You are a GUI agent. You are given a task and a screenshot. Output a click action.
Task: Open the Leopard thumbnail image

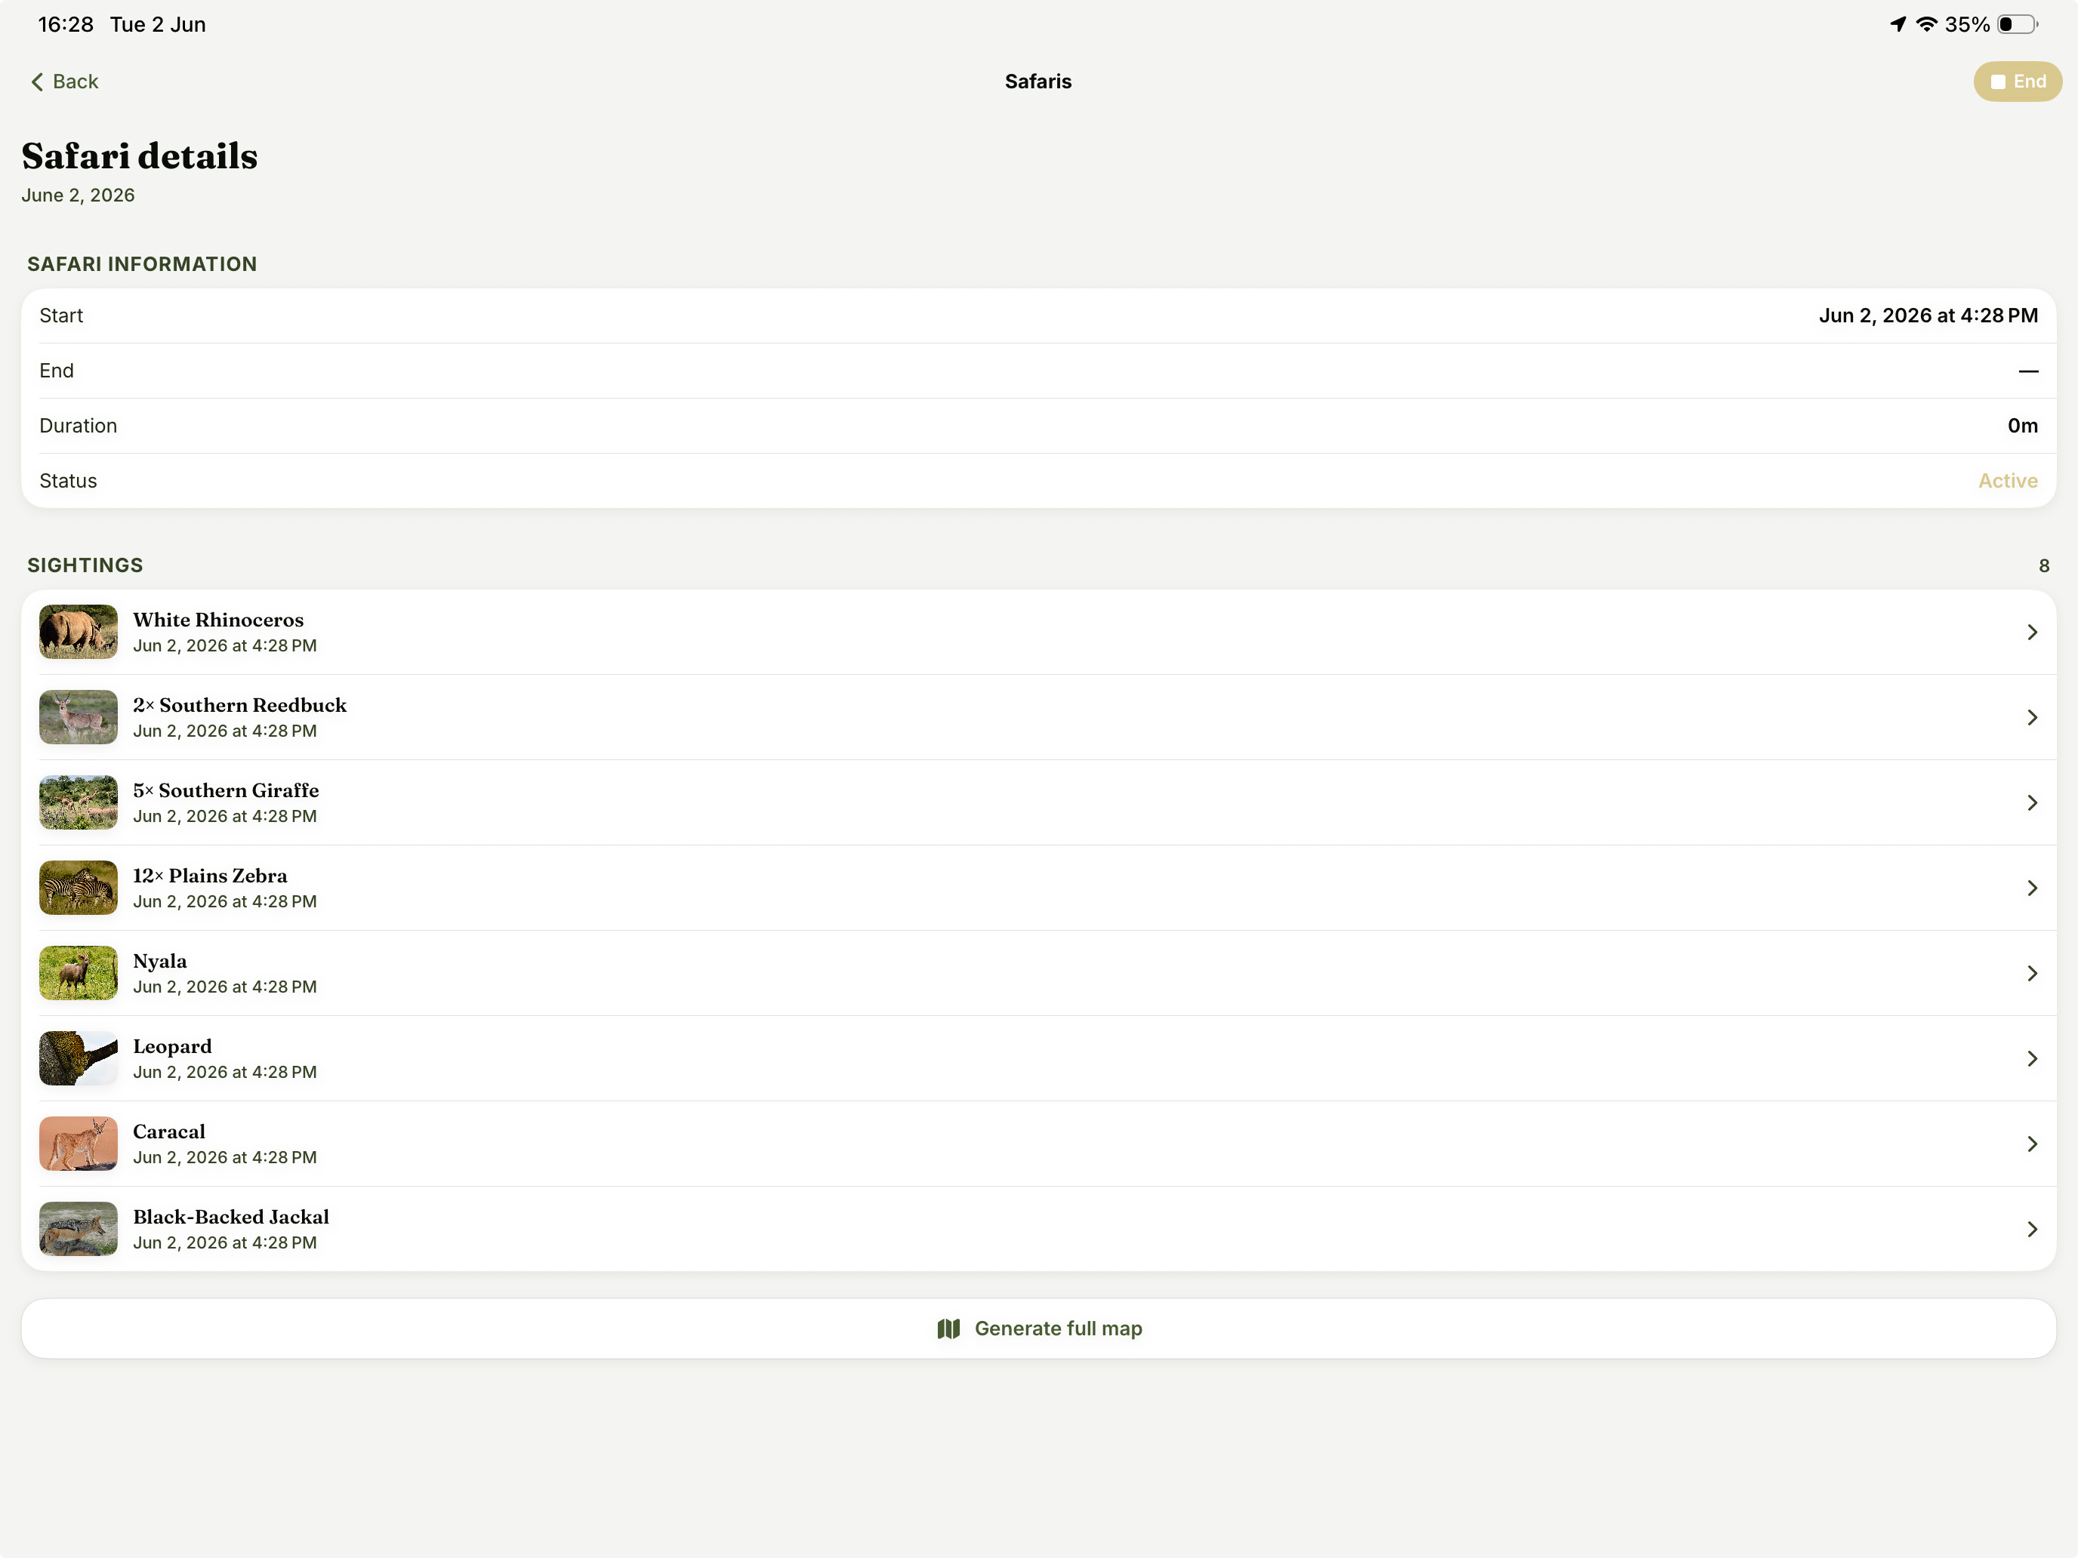click(78, 1058)
